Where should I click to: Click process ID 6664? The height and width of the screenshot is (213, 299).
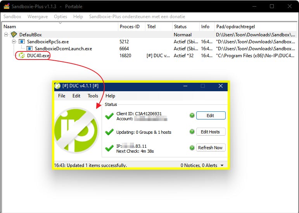point(124,49)
